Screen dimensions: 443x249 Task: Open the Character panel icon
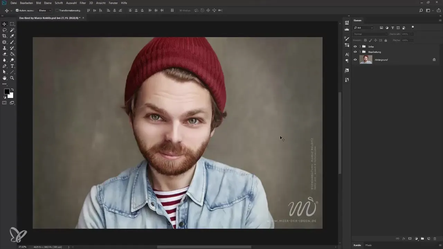click(347, 54)
